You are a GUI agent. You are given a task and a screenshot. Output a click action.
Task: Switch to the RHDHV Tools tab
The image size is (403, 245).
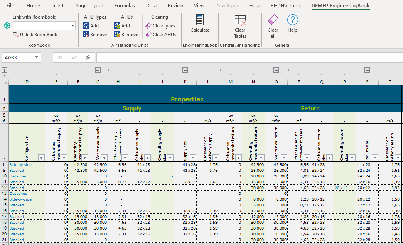click(x=285, y=6)
